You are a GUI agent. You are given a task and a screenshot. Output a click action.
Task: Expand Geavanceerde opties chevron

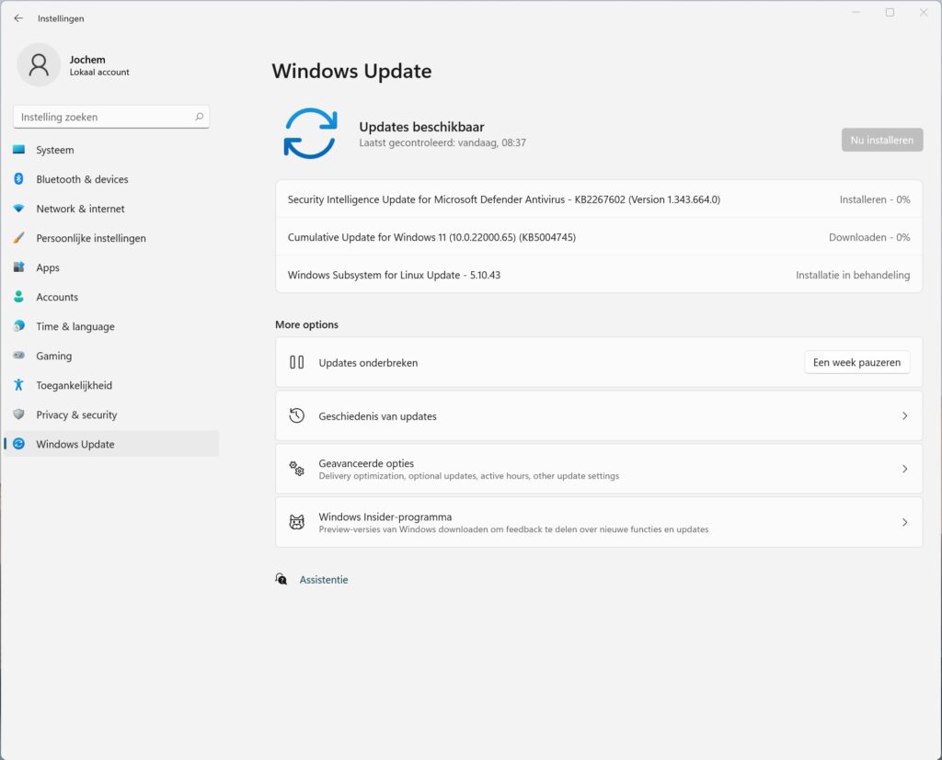[904, 469]
